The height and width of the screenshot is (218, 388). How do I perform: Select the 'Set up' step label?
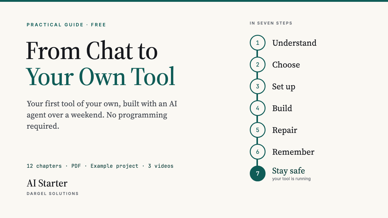(284, 87)
